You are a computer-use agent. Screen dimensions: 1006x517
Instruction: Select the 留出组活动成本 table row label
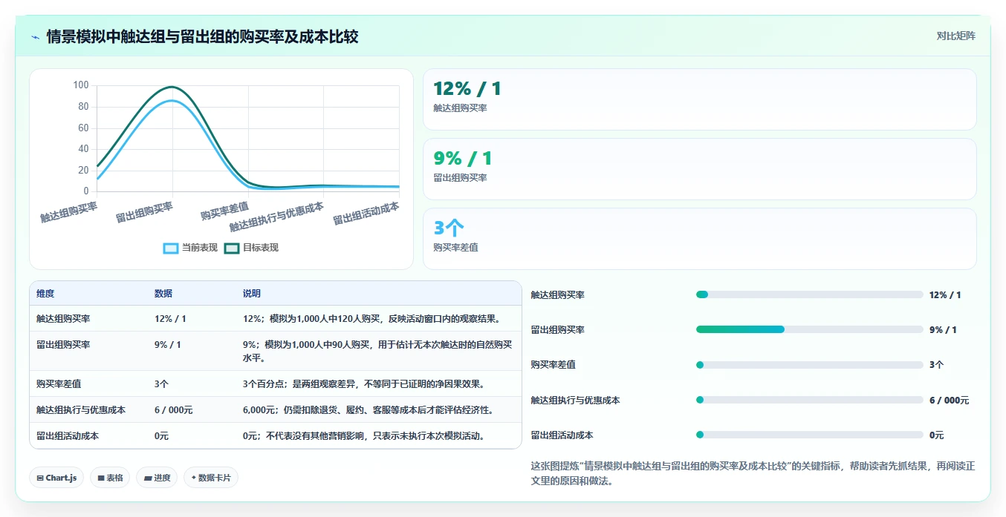[x=68, y=436]
